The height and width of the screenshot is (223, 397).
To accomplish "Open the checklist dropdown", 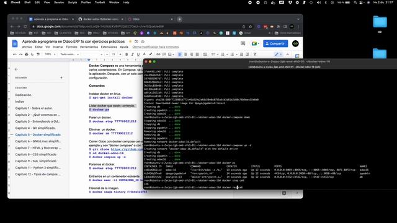I will pyautogui.click(x=214, y=55).
